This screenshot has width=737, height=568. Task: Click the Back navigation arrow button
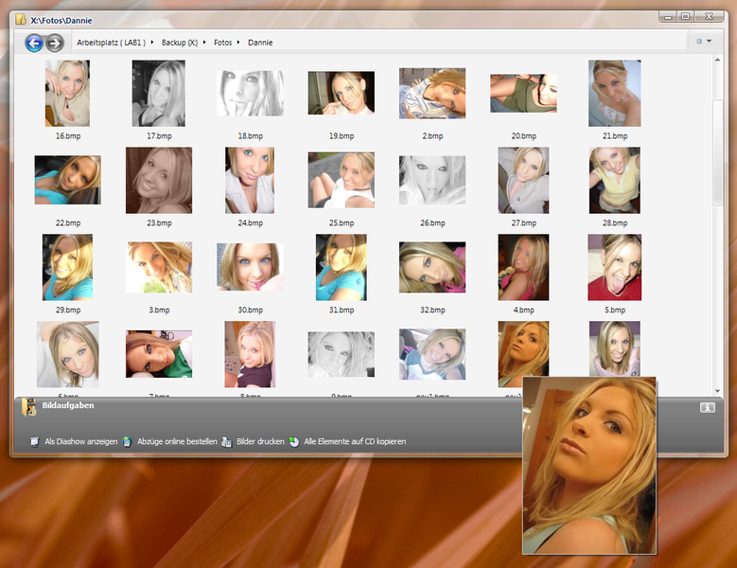34,43
